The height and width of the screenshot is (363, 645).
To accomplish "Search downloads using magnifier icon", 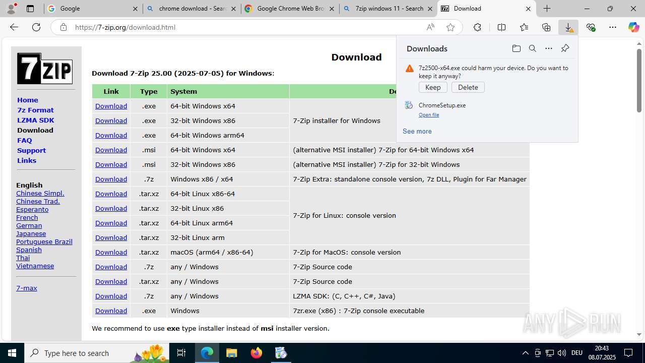I will click(532, 48).
